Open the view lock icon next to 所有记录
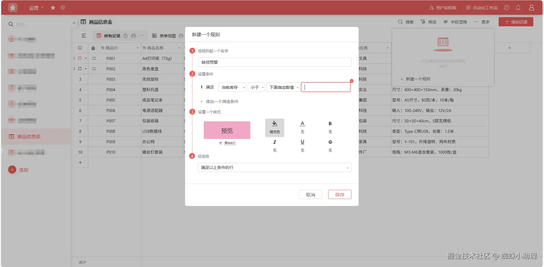 point(126,36)
